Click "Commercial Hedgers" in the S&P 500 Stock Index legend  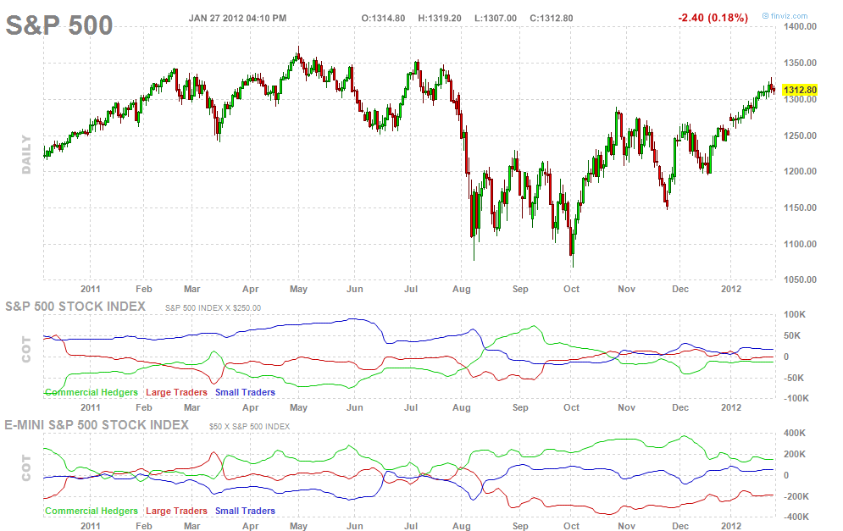[x=92, y=392]
